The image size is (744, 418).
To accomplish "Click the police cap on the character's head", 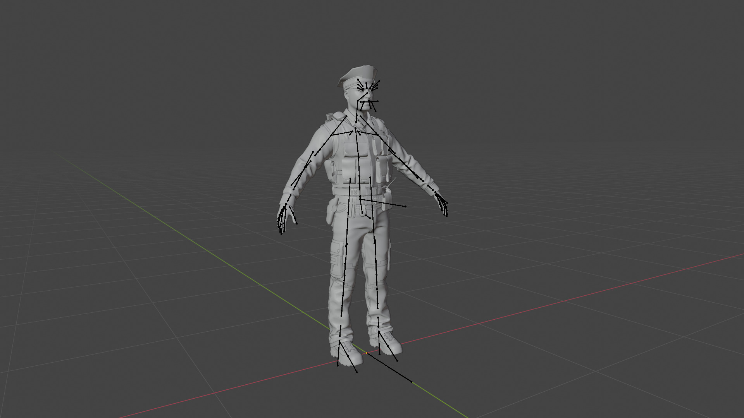I will pos(356,76).
